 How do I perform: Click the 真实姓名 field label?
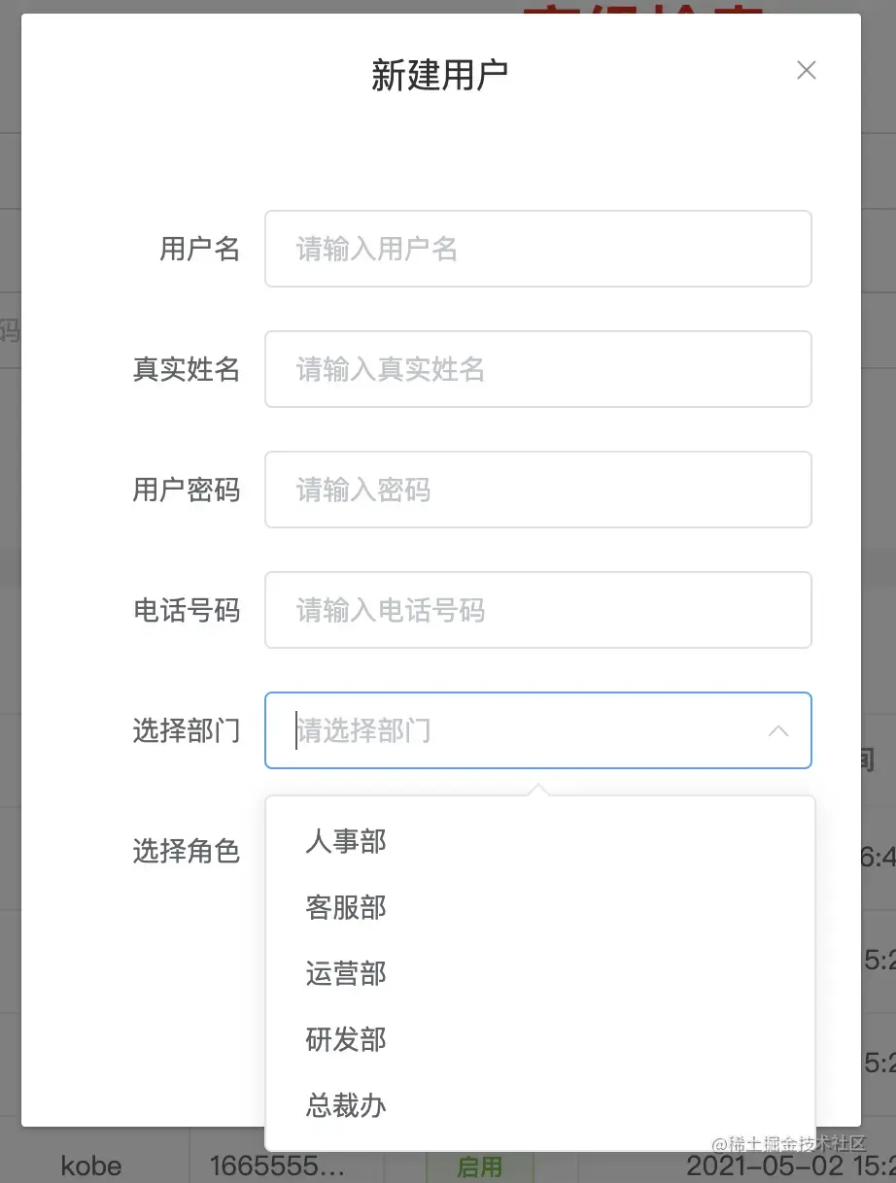coord(187,369)
